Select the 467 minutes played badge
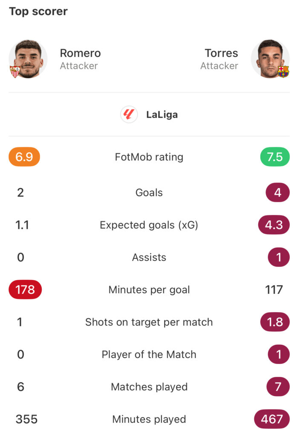Viewport: 300px width, 436px height. 272,419
